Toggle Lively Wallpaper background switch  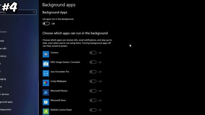point(93,81)
